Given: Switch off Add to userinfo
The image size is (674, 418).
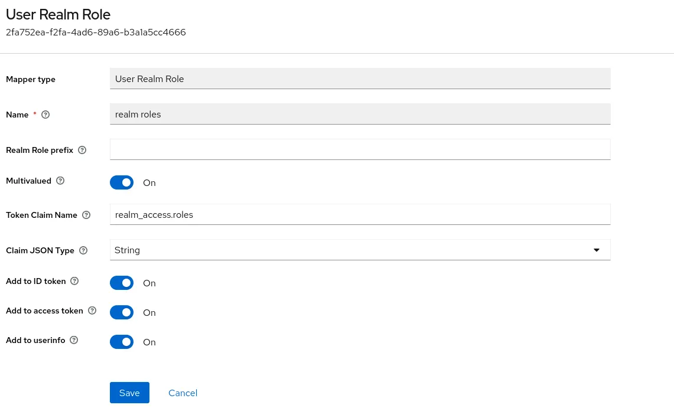Looking at the screenshot, I should 122,342.
